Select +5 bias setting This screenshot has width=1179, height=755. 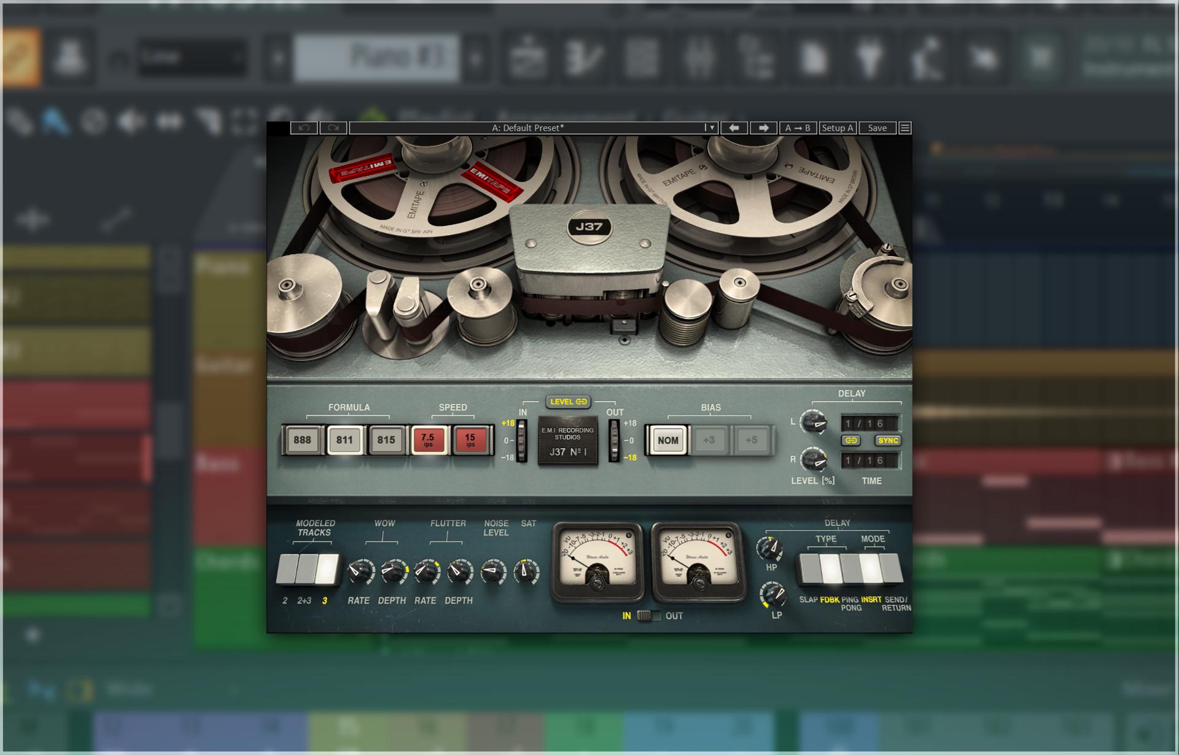[x=752, y=439]
